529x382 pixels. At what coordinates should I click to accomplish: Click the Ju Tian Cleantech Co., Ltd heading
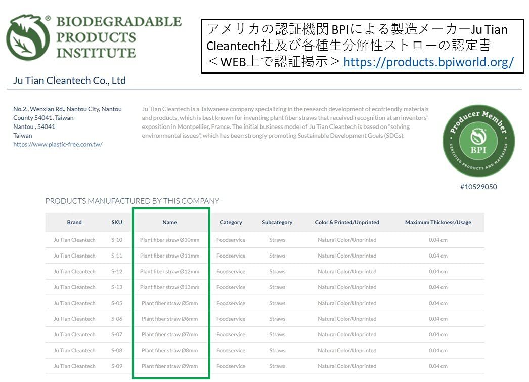[x=69, y=80]
